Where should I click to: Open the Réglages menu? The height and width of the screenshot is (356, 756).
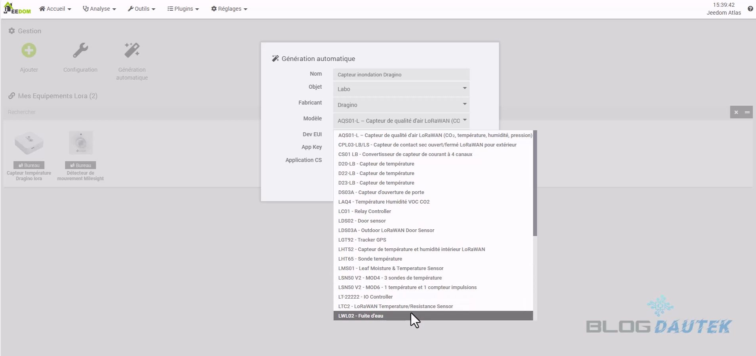tap(229, 9)
